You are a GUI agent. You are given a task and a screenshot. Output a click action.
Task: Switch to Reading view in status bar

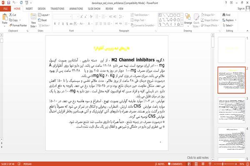[x=203, y=164]
